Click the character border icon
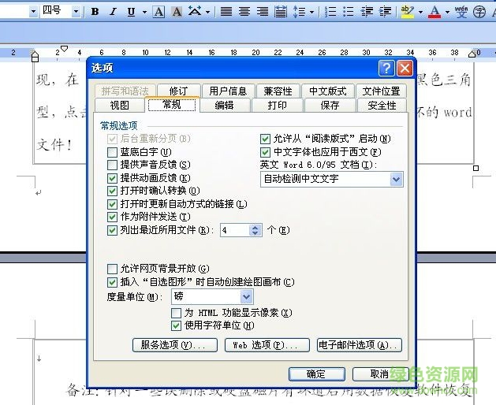Image resolution: width=496 pixels, height=405 pixels. (159, 12)
